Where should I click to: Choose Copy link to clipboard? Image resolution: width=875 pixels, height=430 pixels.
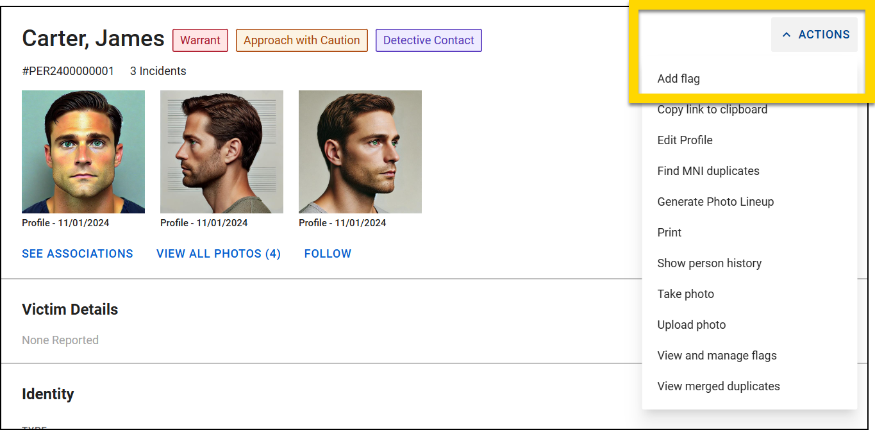click(x=712, y=109)
